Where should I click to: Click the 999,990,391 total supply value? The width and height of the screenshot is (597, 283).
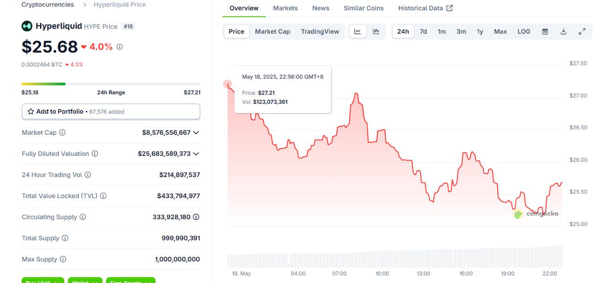pos(181,238)
